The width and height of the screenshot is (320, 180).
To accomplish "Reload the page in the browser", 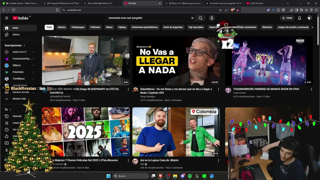I will (13, 10).
